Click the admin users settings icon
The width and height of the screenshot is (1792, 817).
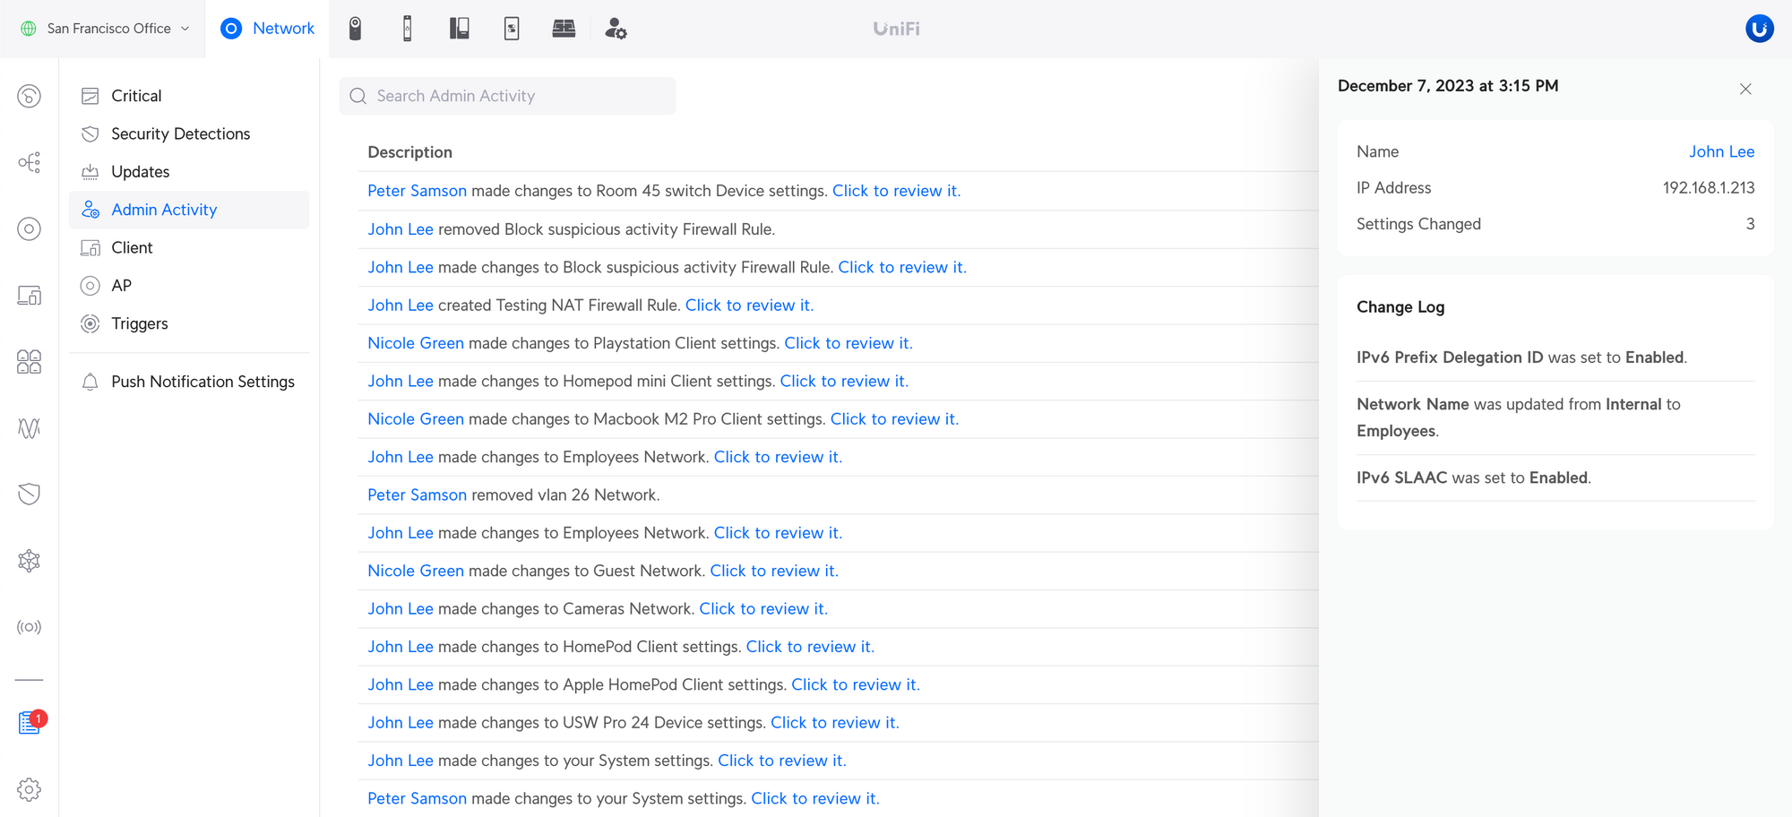point(616,29)
